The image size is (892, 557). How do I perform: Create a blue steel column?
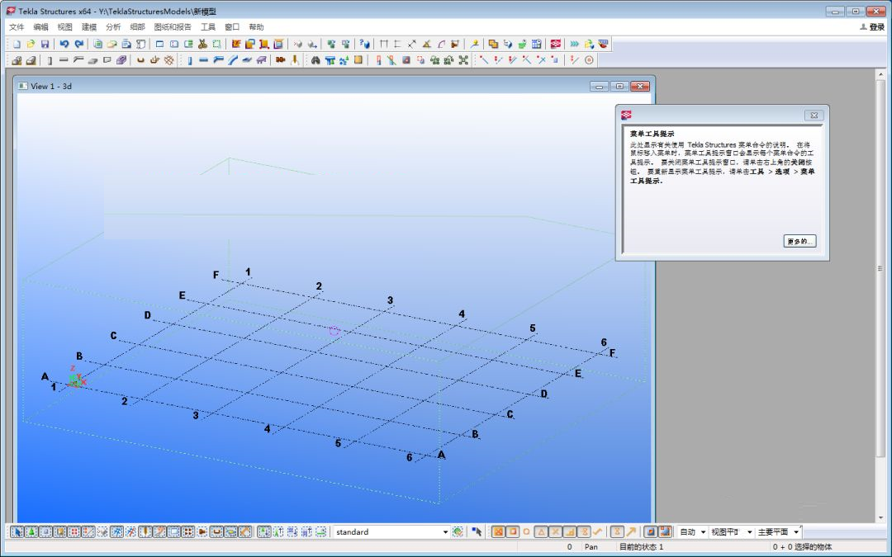pyautogui.click(x=189, y=59)
